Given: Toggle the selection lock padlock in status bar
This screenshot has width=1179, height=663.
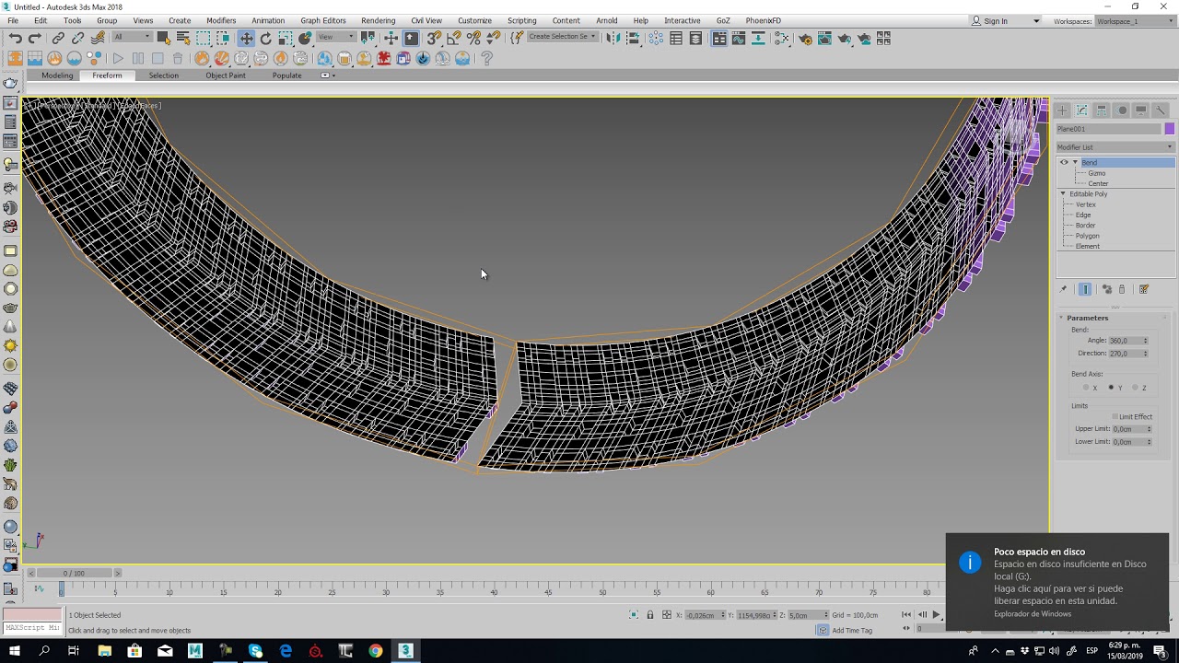Looking at the screenshot, I should 650,614.
